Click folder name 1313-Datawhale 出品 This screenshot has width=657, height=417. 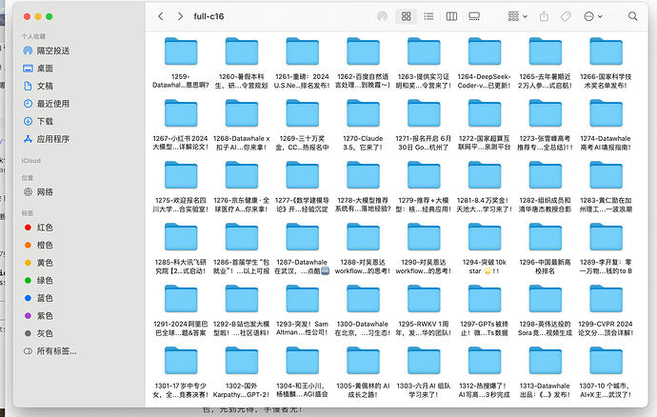pyautogui.click(x=546, y=390)
